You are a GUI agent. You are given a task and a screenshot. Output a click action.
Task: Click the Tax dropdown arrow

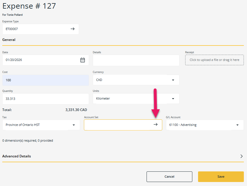tap(74, 125)
